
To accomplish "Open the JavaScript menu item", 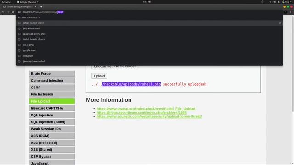I will 52,163.
